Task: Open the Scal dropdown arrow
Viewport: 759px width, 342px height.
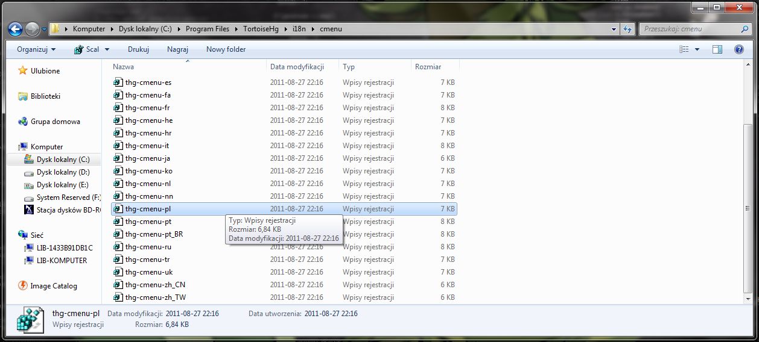Action: coord(107,49)
